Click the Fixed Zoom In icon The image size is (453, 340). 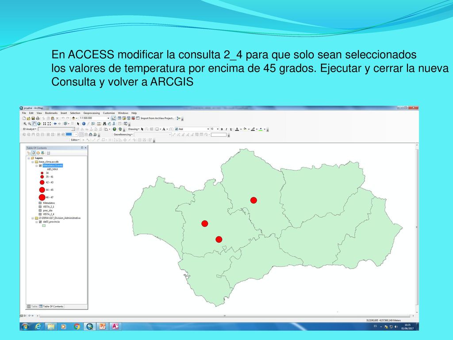tap(45, 124)
